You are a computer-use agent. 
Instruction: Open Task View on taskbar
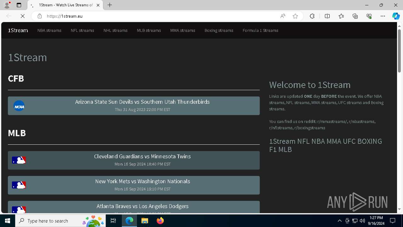tap(113, 221)
